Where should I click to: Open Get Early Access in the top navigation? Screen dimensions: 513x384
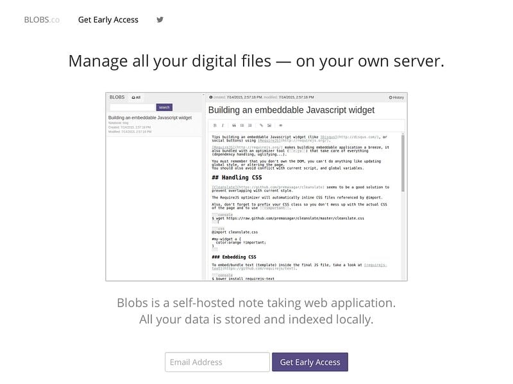(108, 20)
